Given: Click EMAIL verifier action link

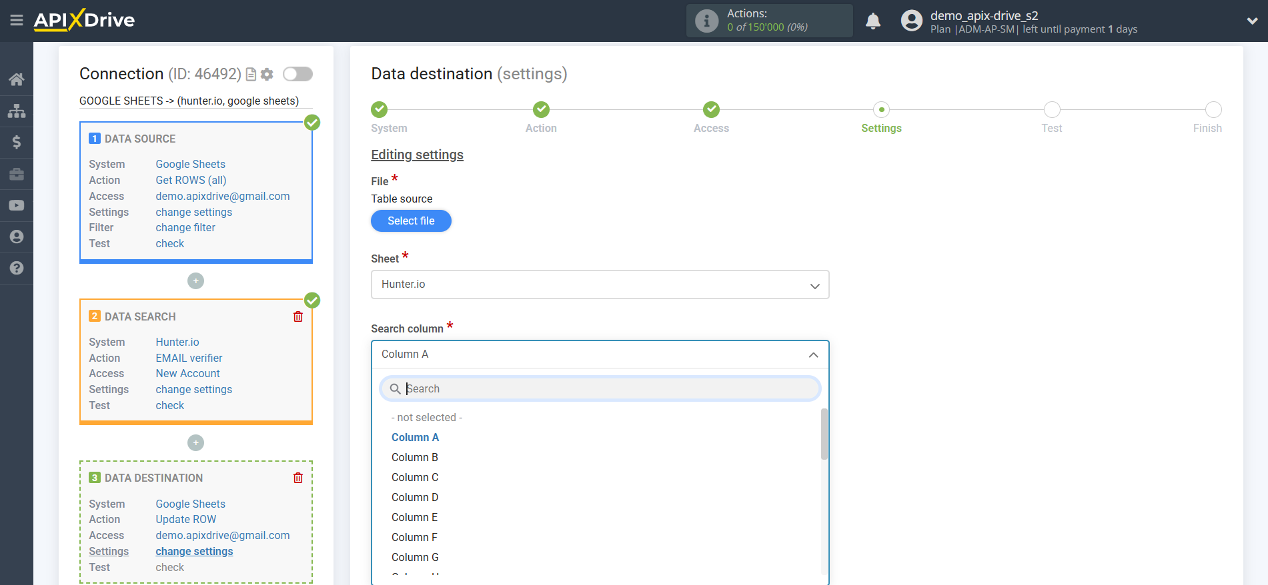Looking at the screenshot, I should 189,358.
